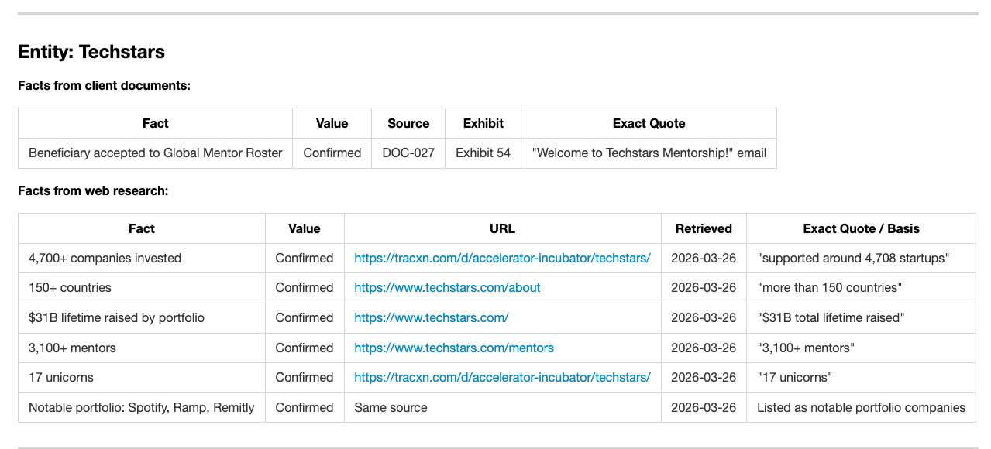Click the Retrieved date in the 150+ countries row

(704, 287)
